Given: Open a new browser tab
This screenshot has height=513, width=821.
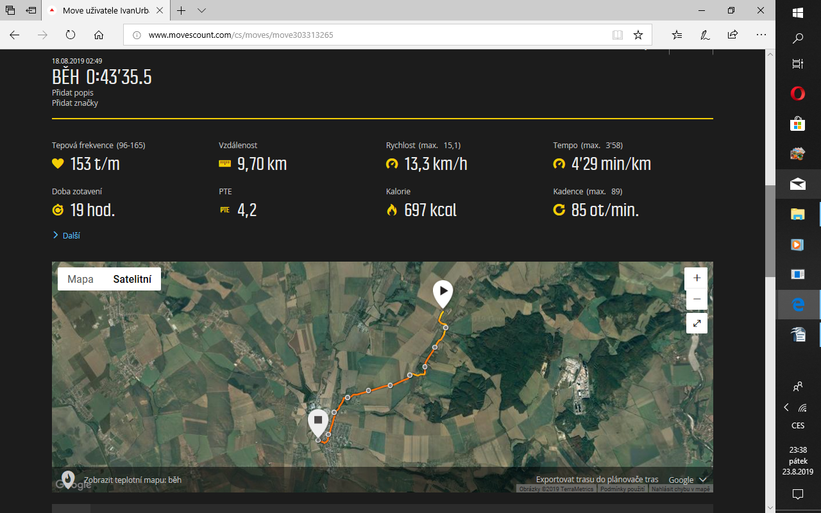Looking at the screenshot, I should 182,11.
